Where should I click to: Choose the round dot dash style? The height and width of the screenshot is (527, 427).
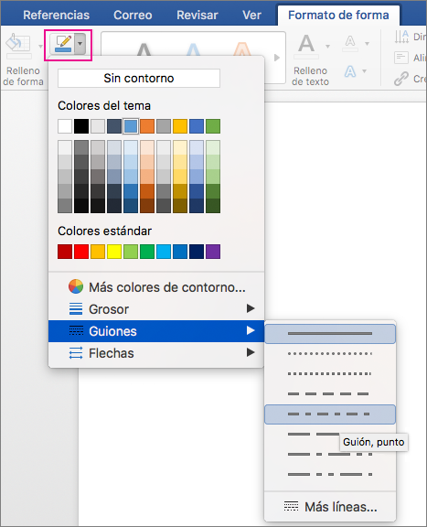[x=330, y=353]
